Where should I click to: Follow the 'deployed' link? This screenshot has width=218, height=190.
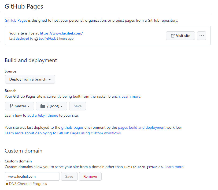[22, 39]
